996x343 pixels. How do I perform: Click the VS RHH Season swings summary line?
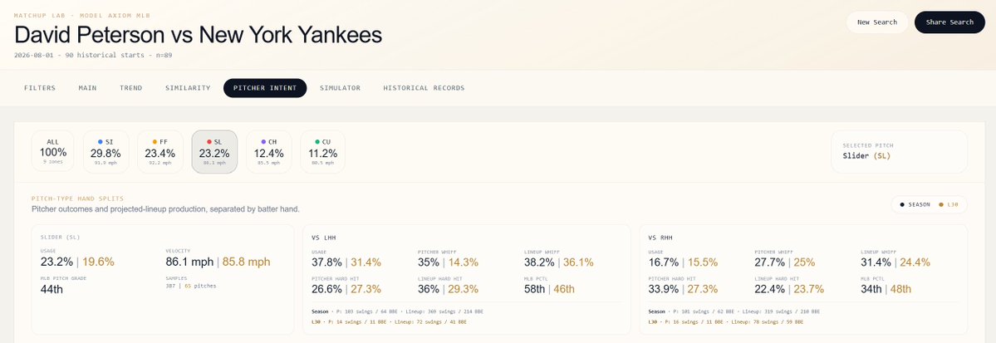[x=734, y=312]
